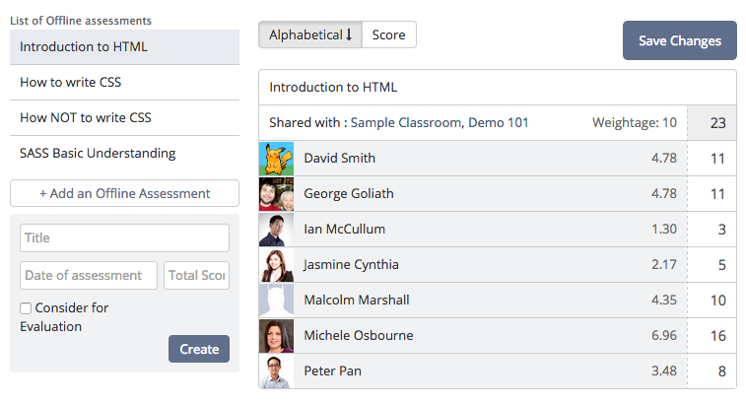Select Introduction to HTML assessment
Screen dimensions: 746x404
click(x=124, y=47)
